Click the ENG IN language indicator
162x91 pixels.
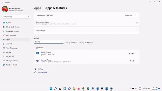140,88
